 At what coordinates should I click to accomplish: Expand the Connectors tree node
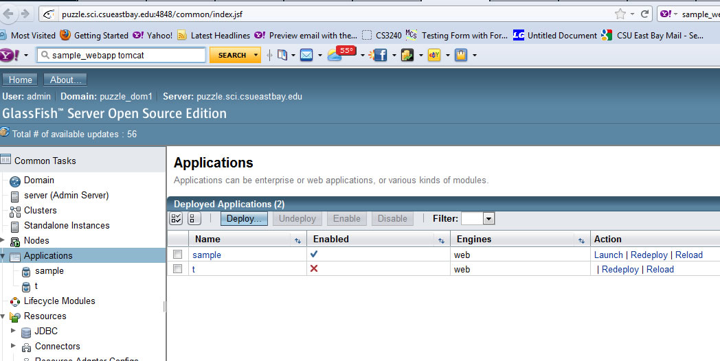click(13, 346)
